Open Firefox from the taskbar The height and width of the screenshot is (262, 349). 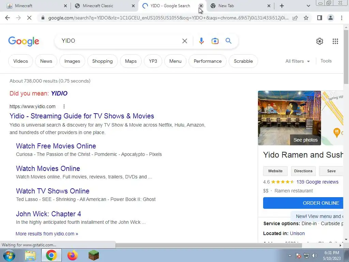(x=73, y=255)
